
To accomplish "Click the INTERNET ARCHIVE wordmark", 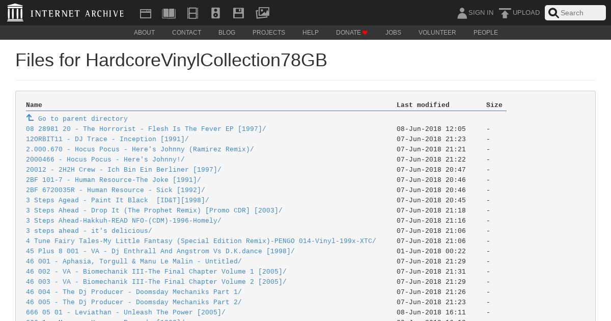I will point(77,13).
